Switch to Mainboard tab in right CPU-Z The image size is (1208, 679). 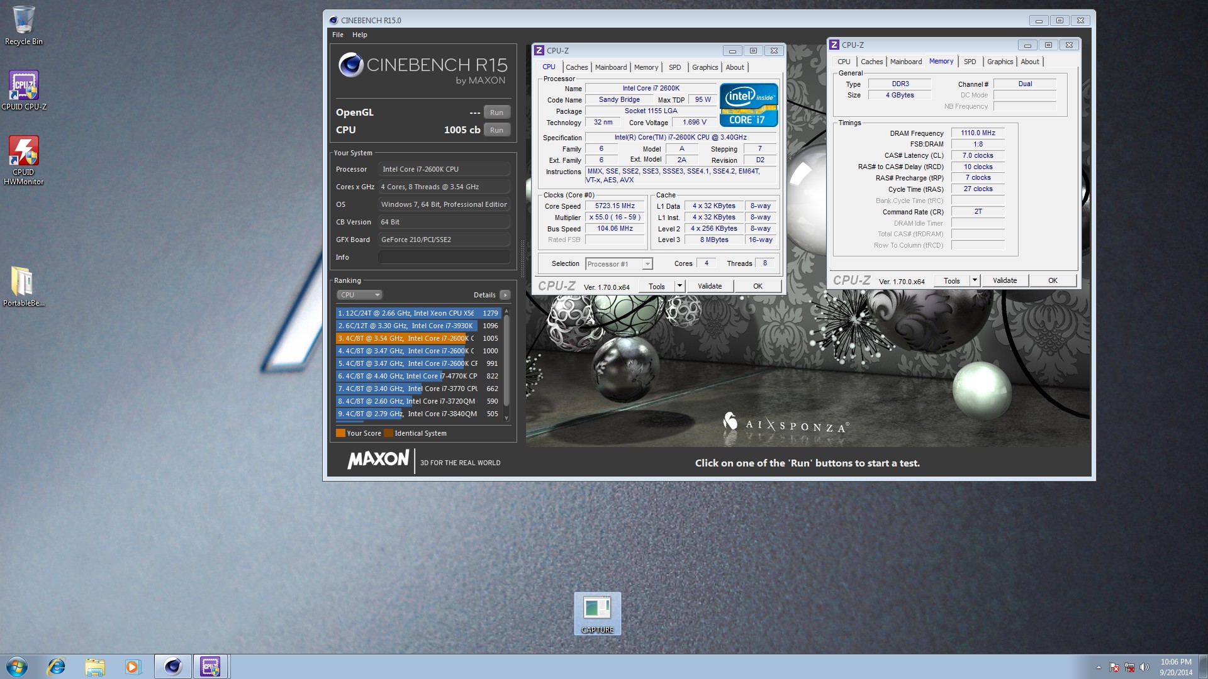(x=905, y=62)
